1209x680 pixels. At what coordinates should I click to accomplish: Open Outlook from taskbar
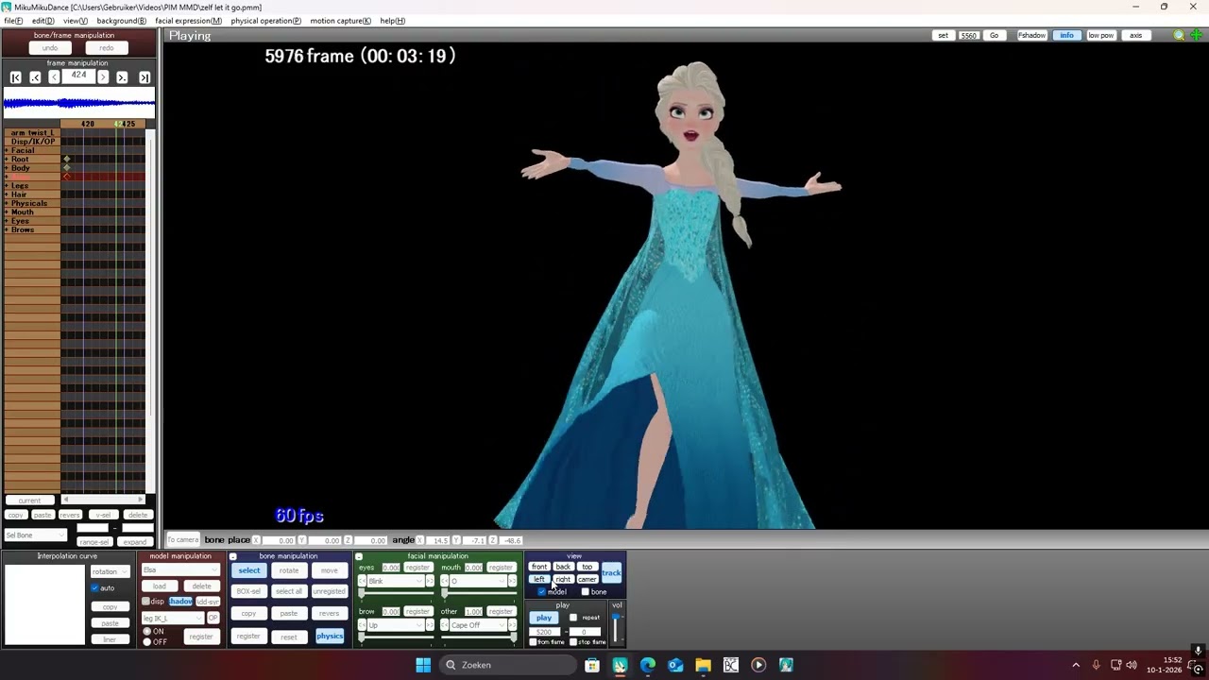pos(675,665)
